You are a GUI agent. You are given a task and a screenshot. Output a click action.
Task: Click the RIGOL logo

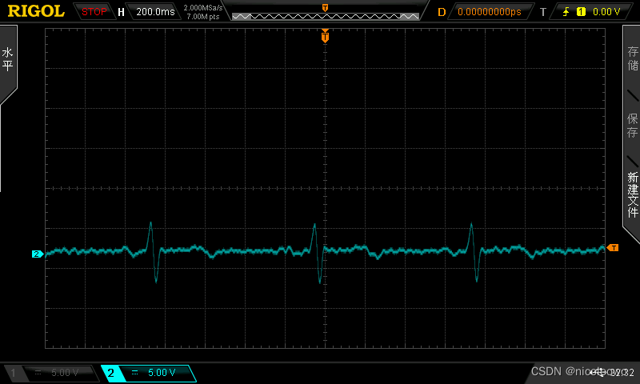[36, 11]
